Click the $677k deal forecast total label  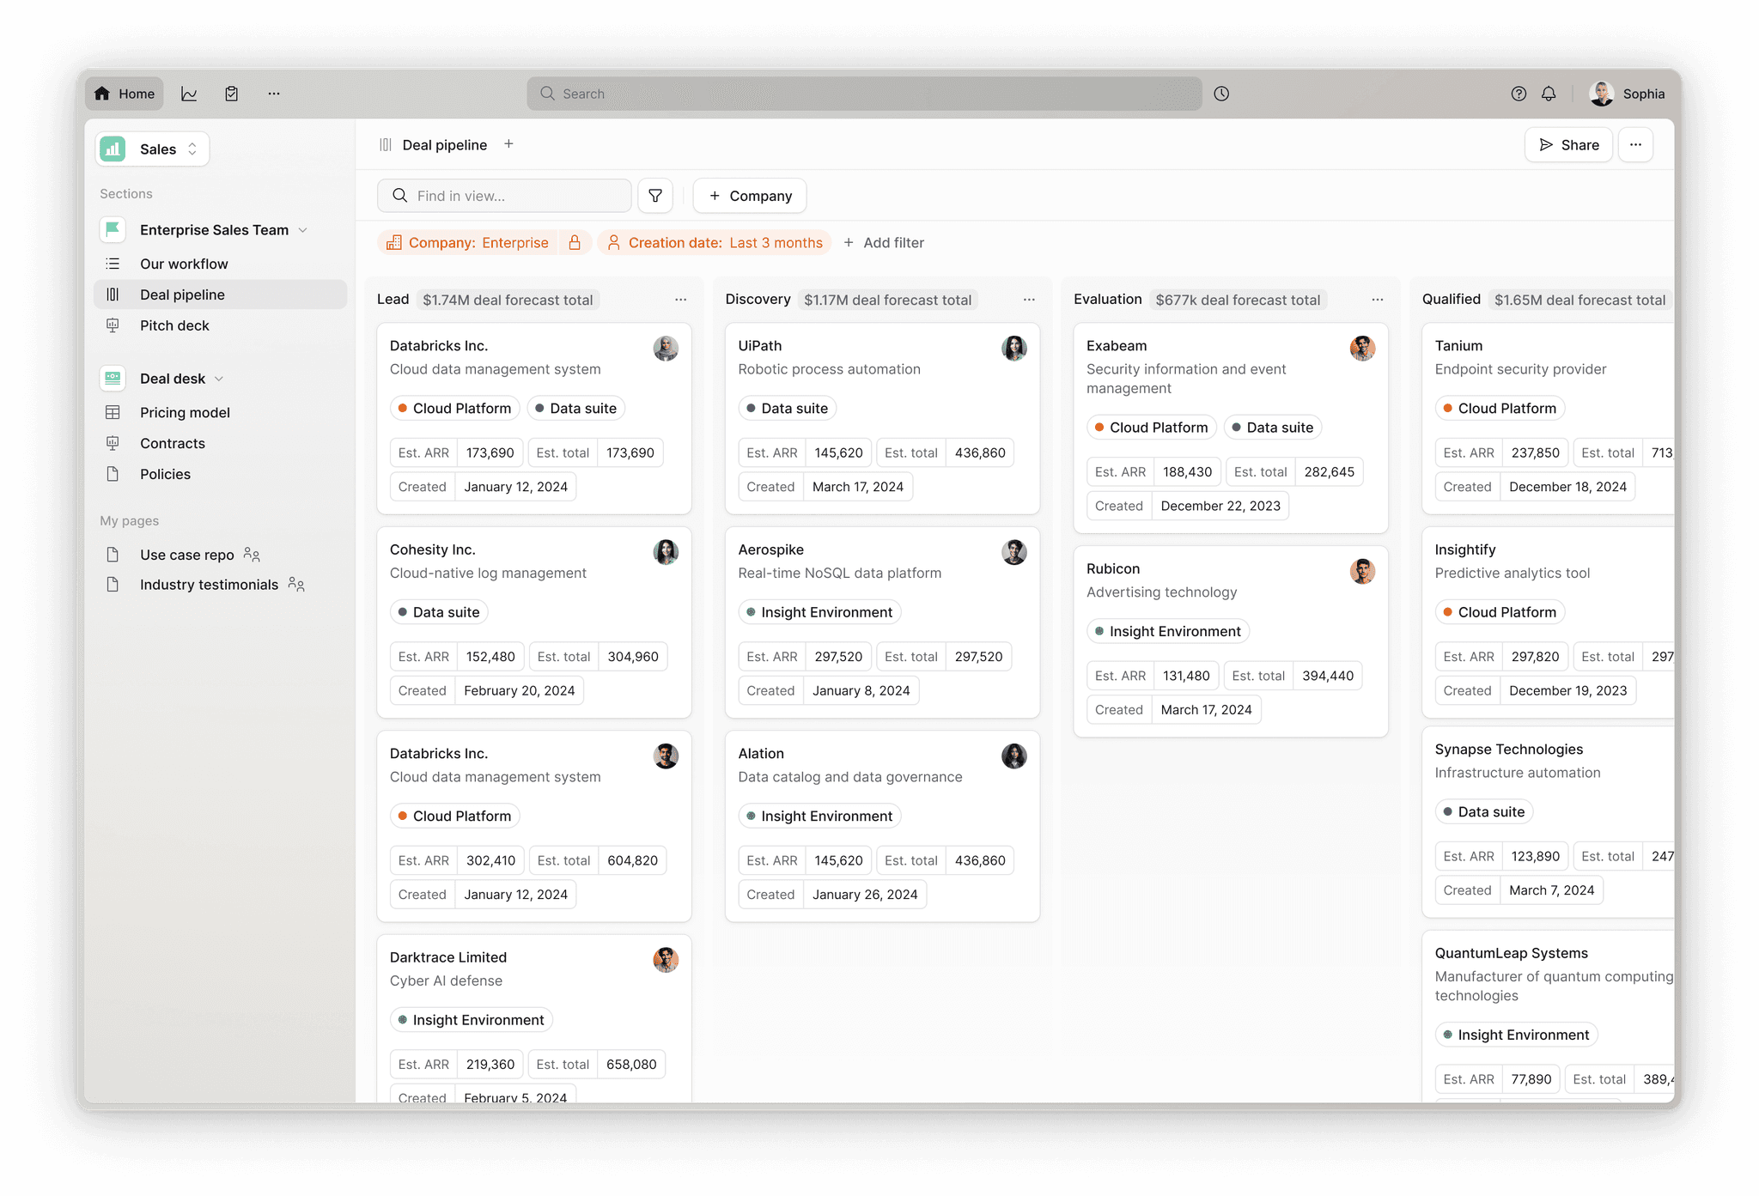1238,300
